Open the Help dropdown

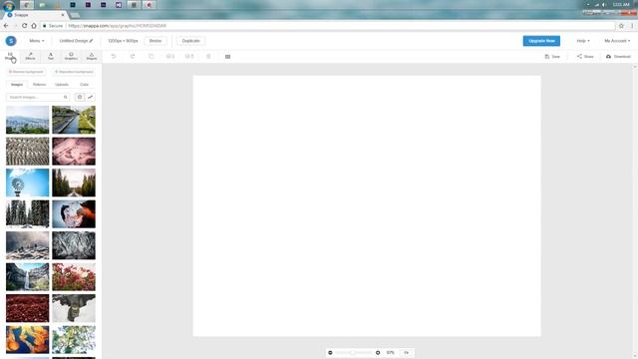click(582, 41)
